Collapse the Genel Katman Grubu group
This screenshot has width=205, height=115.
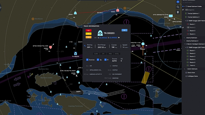184,6
